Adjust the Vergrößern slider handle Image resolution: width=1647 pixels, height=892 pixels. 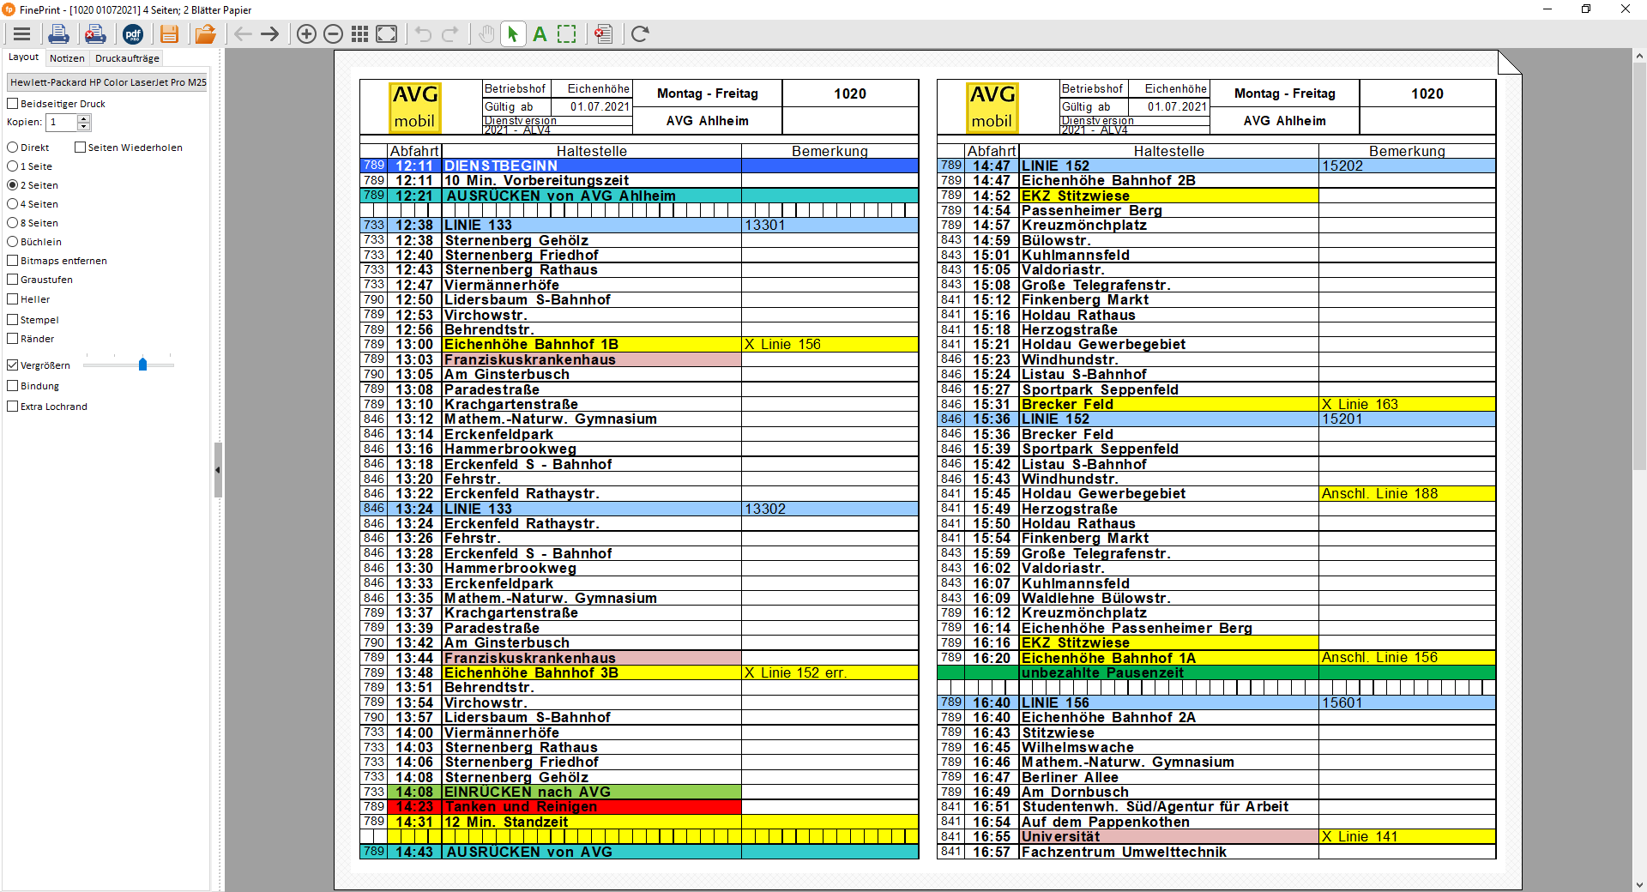(143, 365)
